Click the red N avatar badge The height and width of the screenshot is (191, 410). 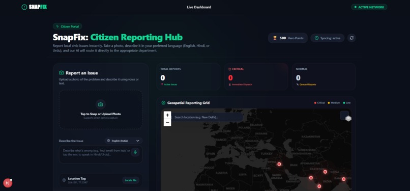point(8,183)
